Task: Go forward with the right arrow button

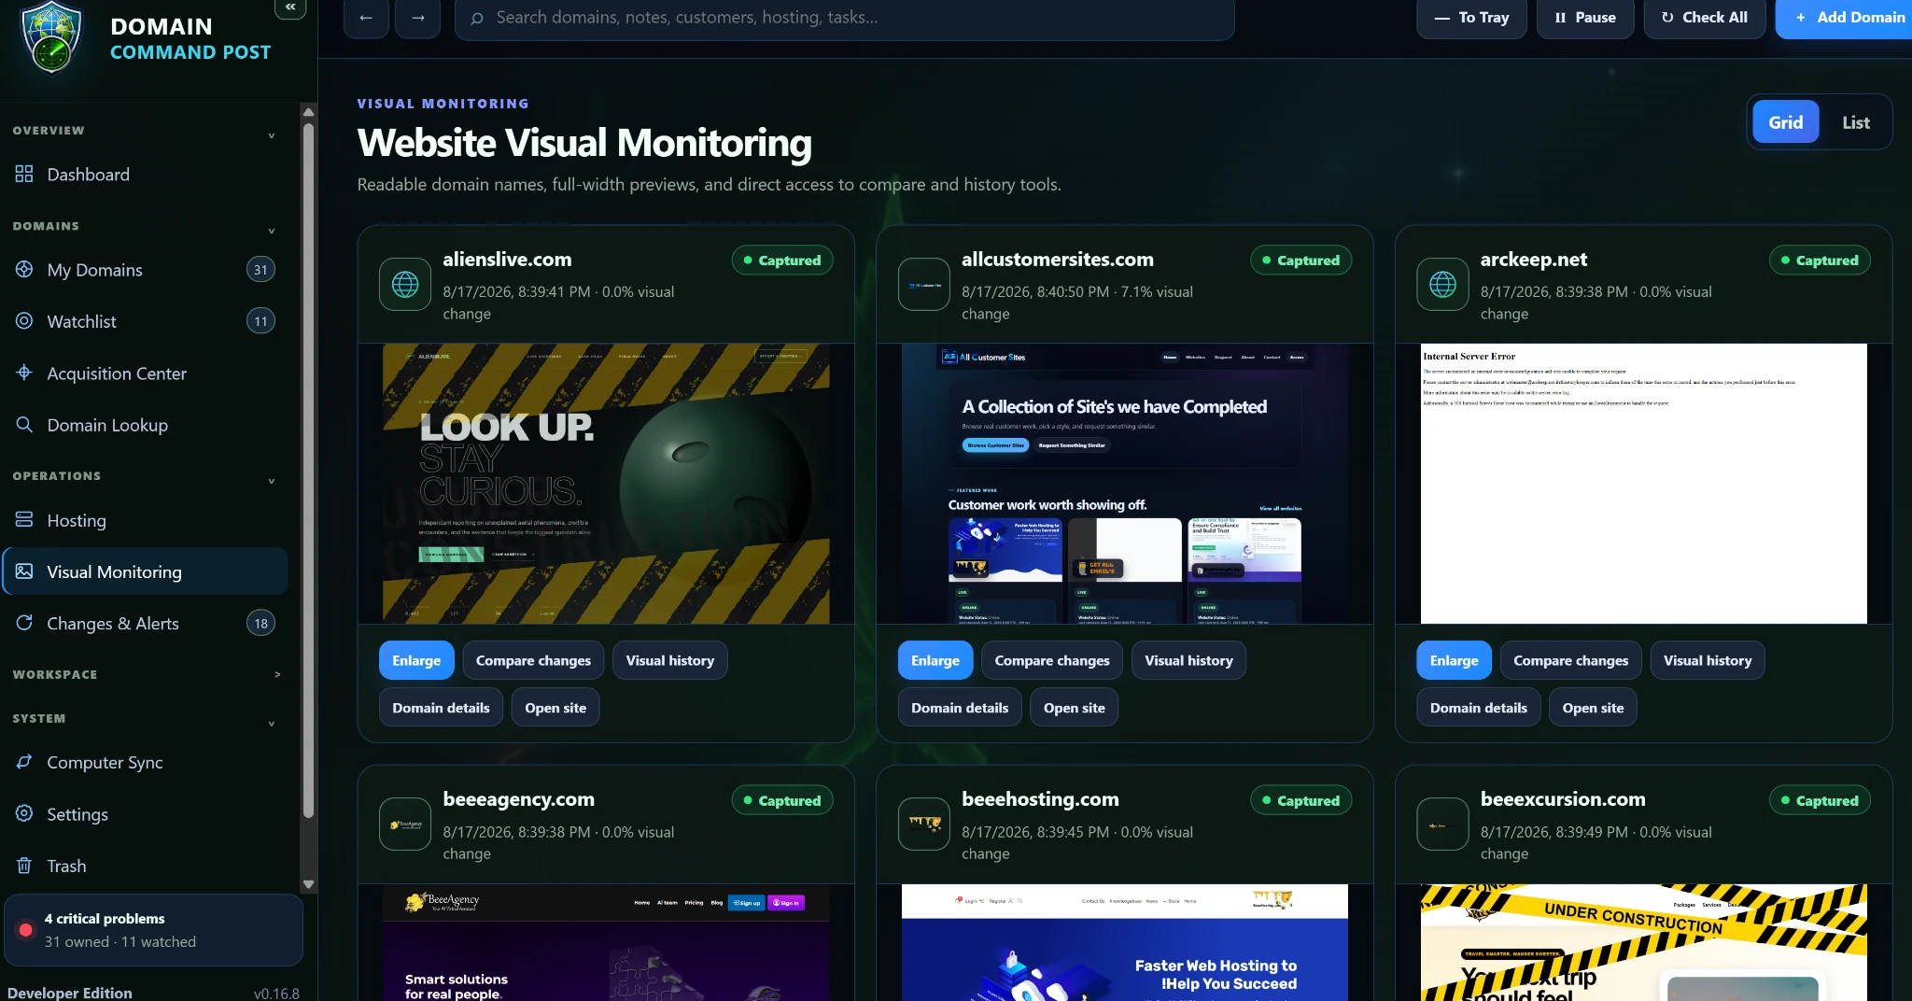Action: [417, 18]
